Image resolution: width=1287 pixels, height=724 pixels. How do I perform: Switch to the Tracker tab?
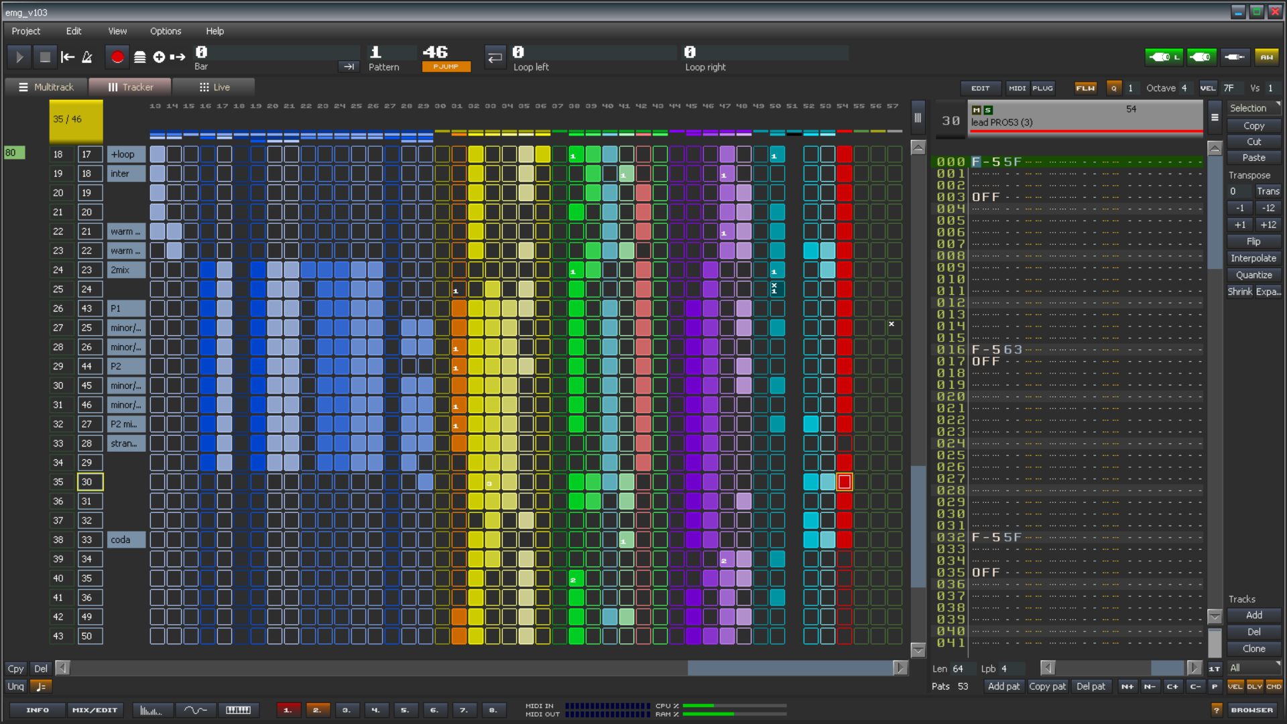[x=130, y=87]
